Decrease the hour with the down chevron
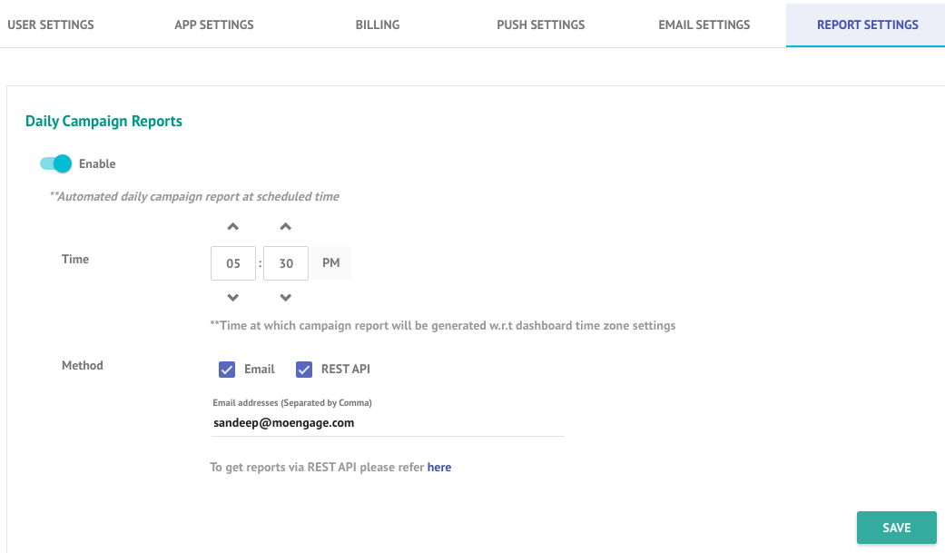 coord(233,297)
